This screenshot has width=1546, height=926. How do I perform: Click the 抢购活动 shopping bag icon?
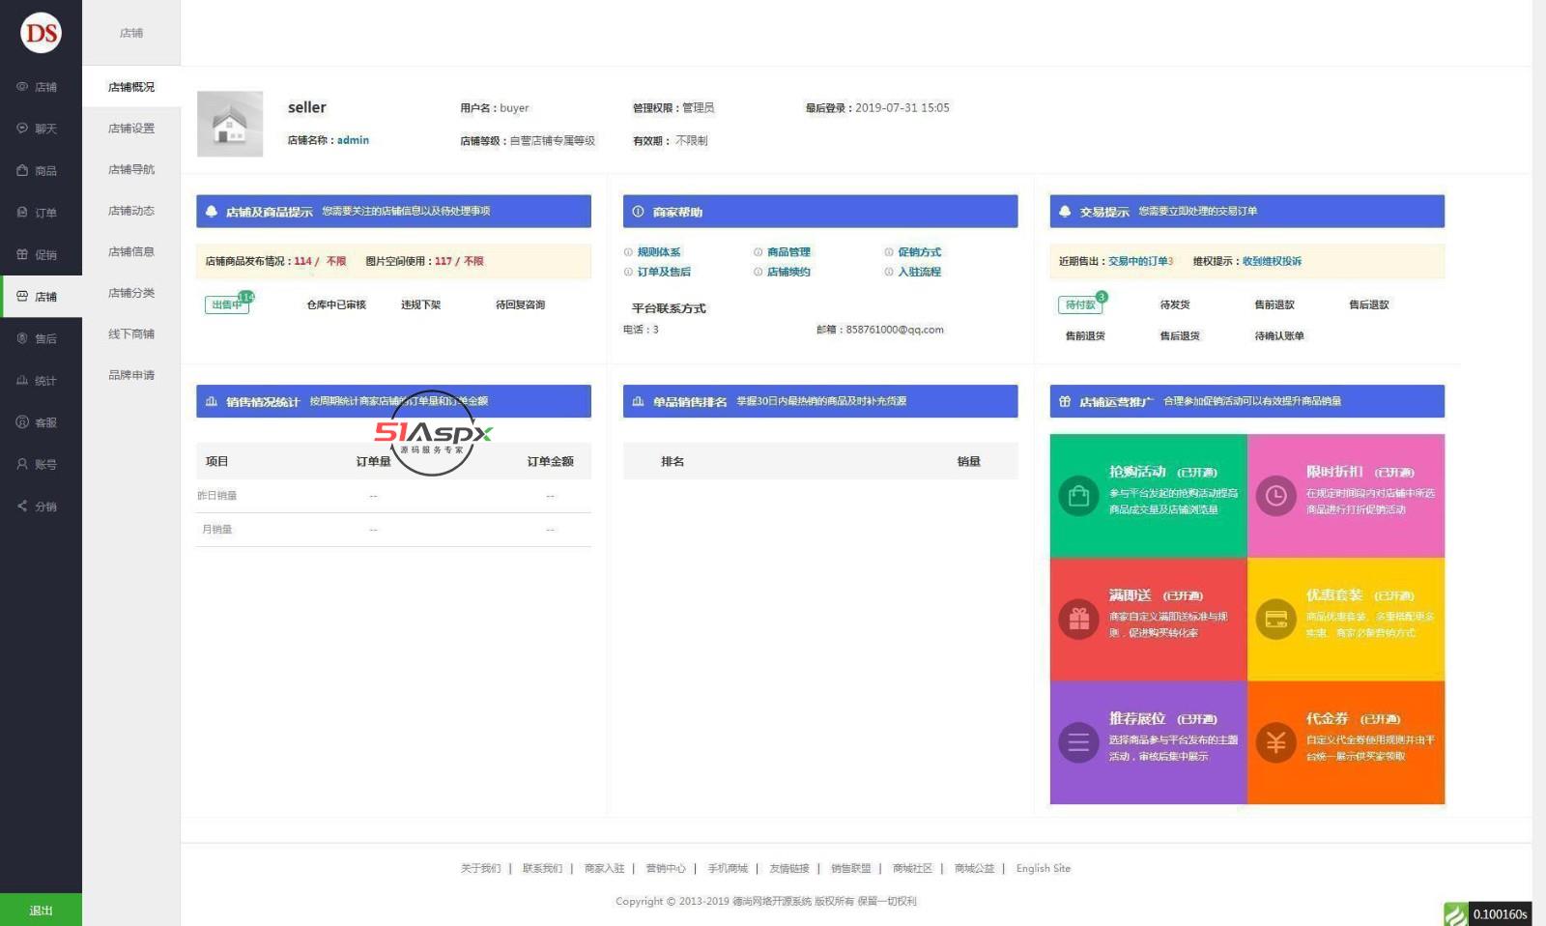[x=1078, y=496]
